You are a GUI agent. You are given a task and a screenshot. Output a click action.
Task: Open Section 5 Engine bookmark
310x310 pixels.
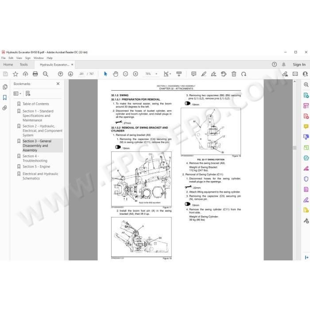click(36, 167)
